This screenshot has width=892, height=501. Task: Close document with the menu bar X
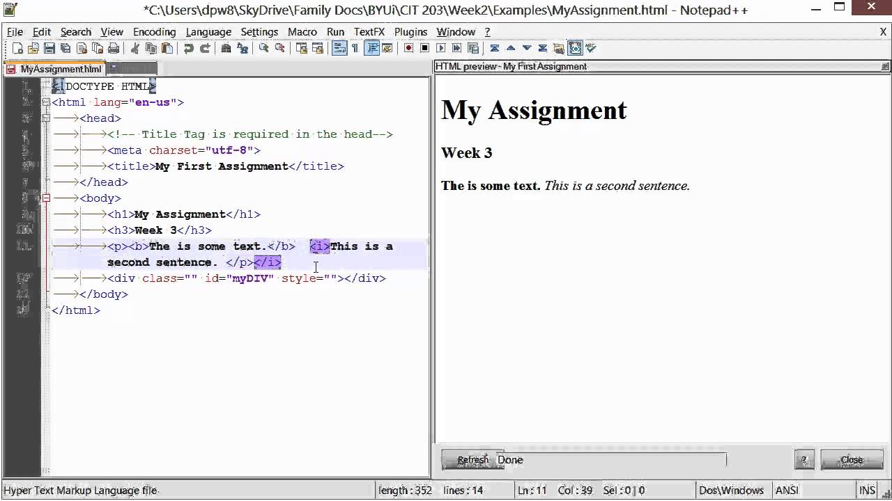883,32
